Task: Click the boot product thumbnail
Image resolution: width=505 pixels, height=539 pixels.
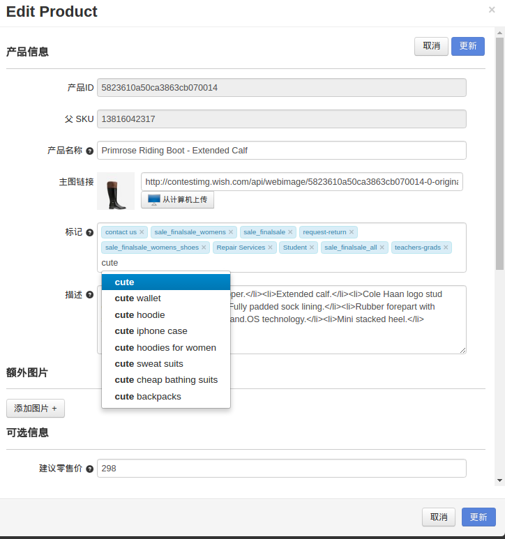Action: (x=116, y=191)
